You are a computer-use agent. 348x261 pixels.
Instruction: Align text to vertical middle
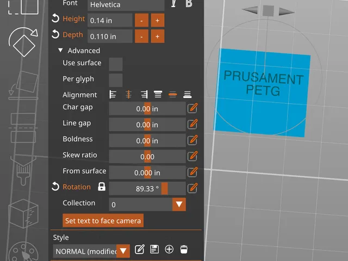173,95
